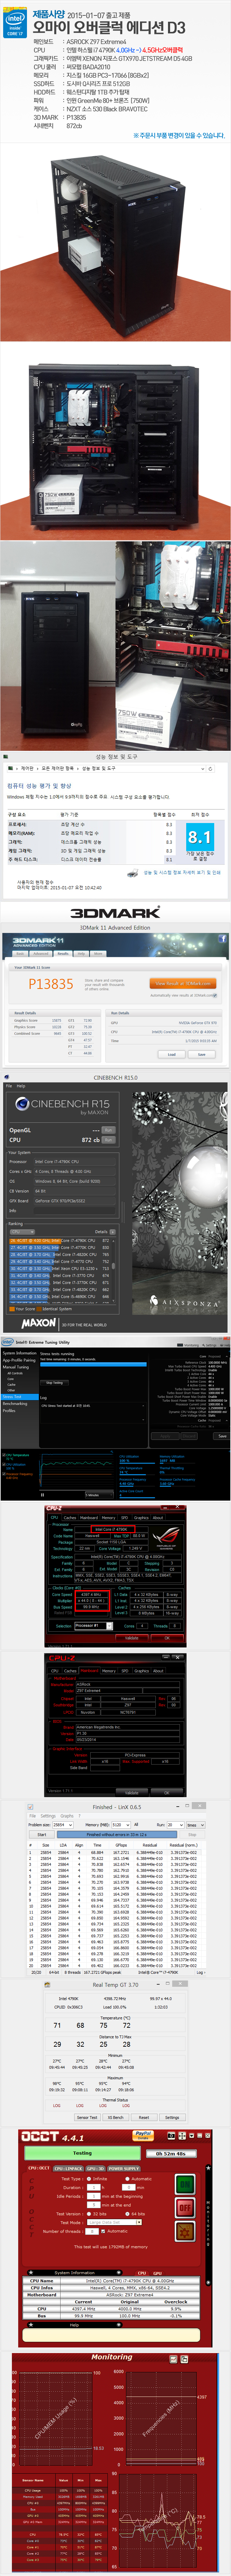Run the OpenGL test in Cinebench
Screen dimensions: 231x2576
pos(108,1130)
